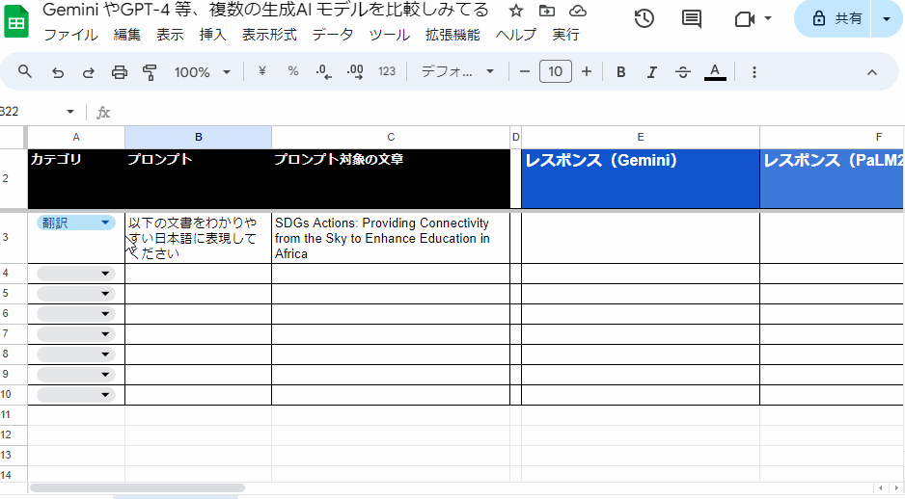Open the text color picker

(715, 72)
